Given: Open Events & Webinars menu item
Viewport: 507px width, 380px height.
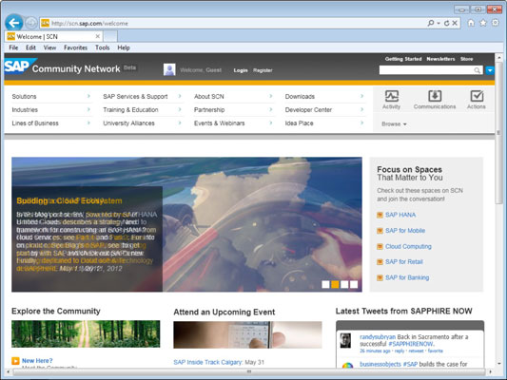Looking at the screenshot, I should (x=219, y=123).
